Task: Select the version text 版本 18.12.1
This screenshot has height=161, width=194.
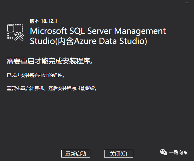Action: 43,21
